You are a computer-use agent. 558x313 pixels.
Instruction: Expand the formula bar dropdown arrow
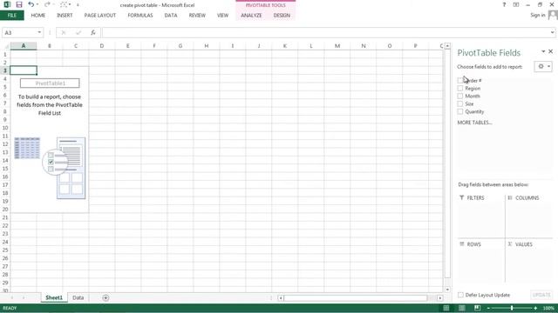pos(552,33)
